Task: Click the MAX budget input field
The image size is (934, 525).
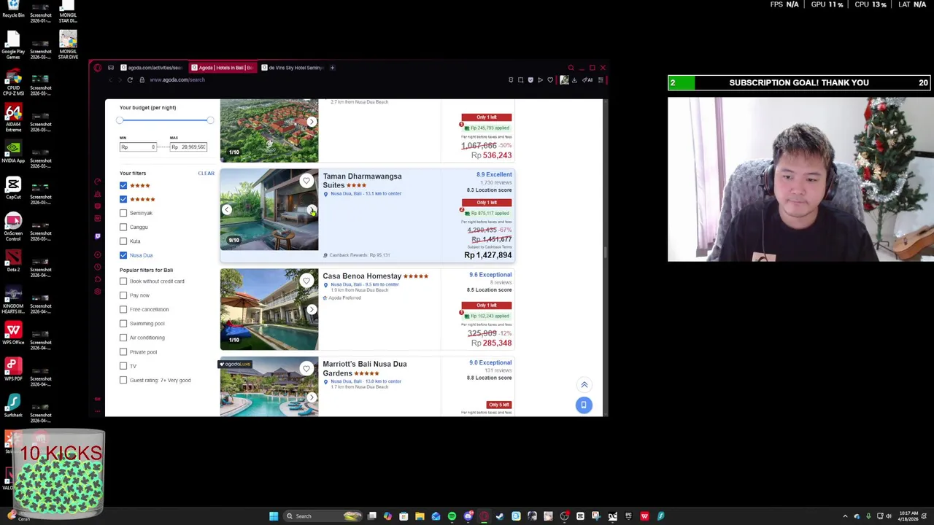Action: click(188, 147)
